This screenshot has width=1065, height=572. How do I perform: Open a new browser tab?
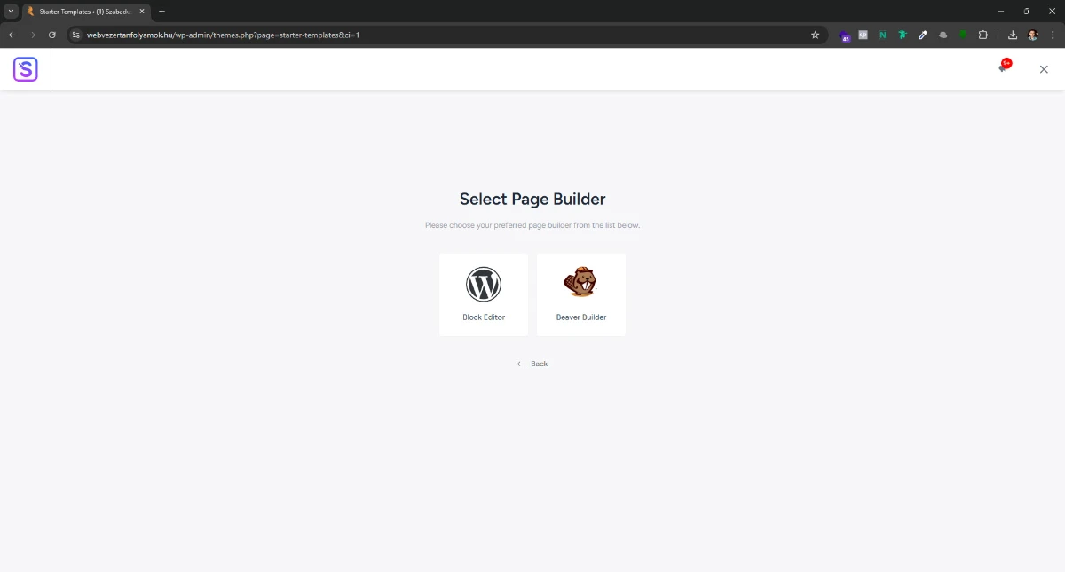coord(162,12)
